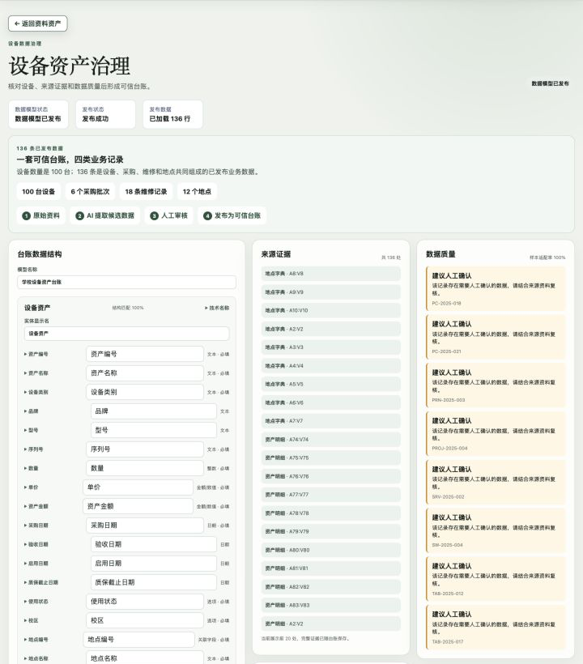Open evidence row 地点字典 · A5:V5
This screenshot has width=583, height=664.
[x=330, y=384]
